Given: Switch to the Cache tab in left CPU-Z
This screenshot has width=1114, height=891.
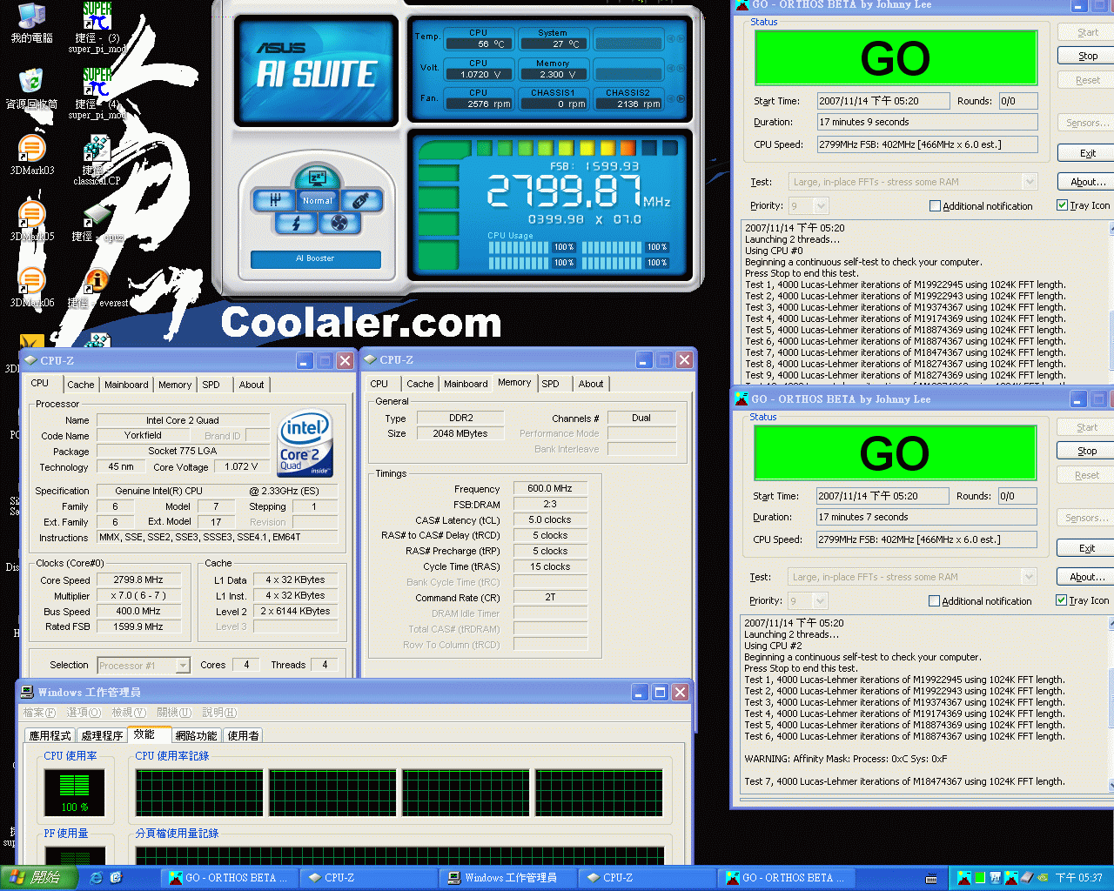Looking at the screenshot, I should click(x=81, y=385).
